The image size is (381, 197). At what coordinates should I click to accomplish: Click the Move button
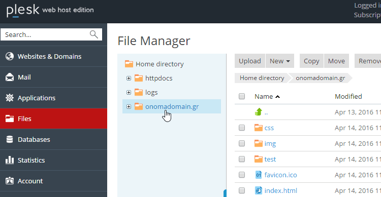tap(336, 61)
